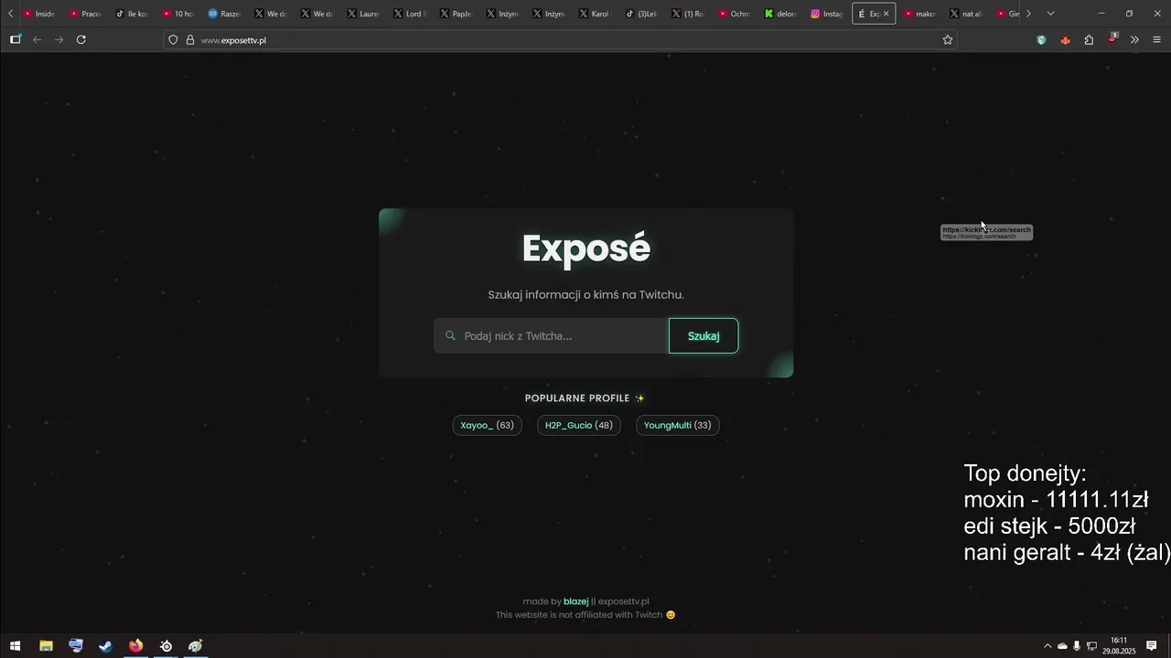Switch to the Raszer tab

click(225, 14)
